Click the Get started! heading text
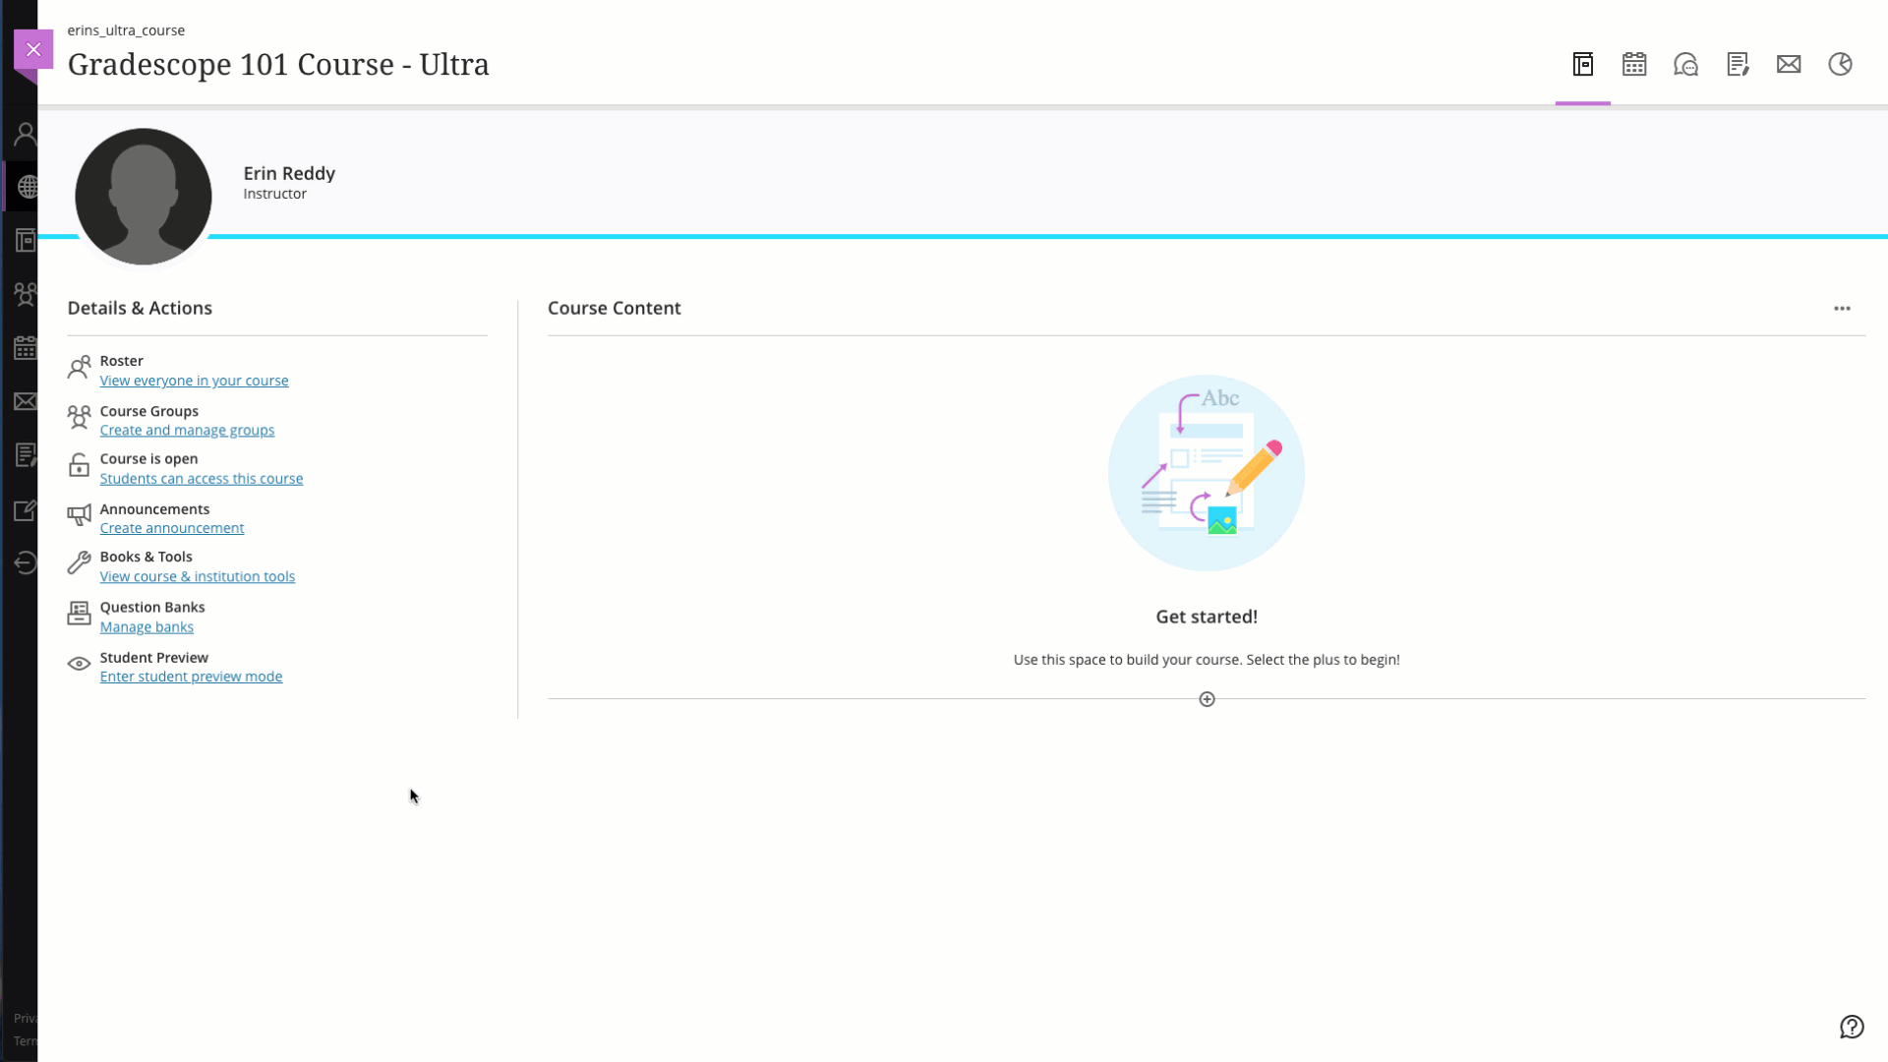The image size is (1888, 1062). coord(1207,617)
